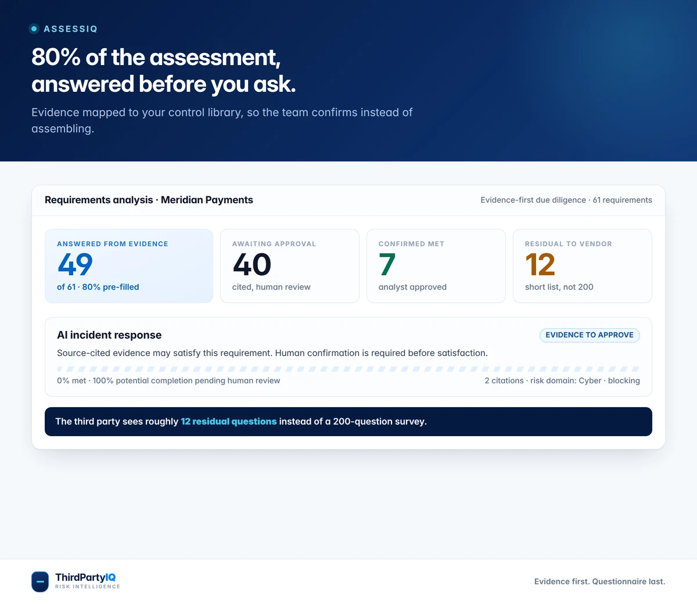This screenshot has width=697, height=604.
Task: Click the '80% of the assessment' headline
Action: click(x=164, y=71)
